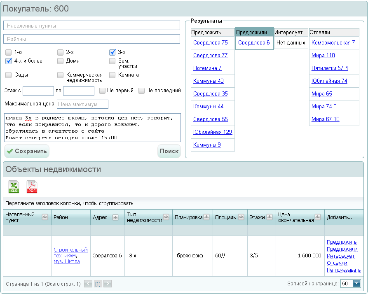Click the Поиск button
The width and height of the screenshot is (368, 294).
[169, 151]
